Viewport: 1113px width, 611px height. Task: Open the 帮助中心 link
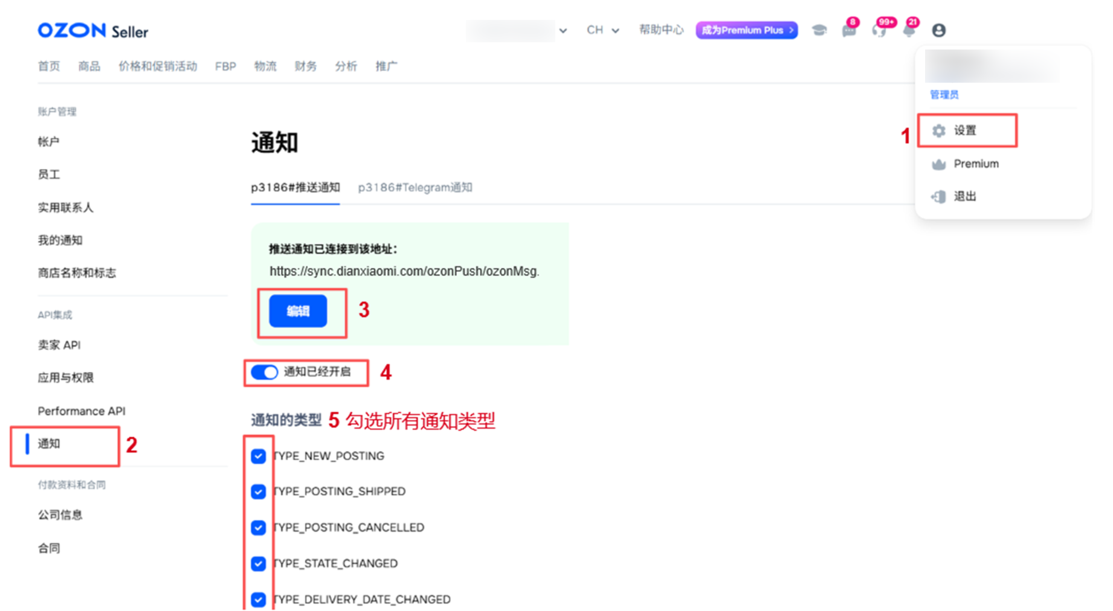coord(661,30)
